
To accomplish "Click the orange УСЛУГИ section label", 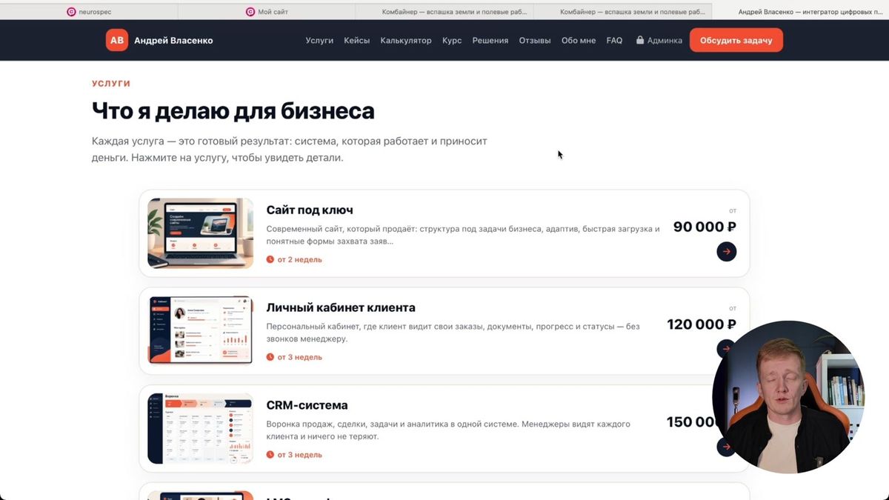I will tap(111, 84).
